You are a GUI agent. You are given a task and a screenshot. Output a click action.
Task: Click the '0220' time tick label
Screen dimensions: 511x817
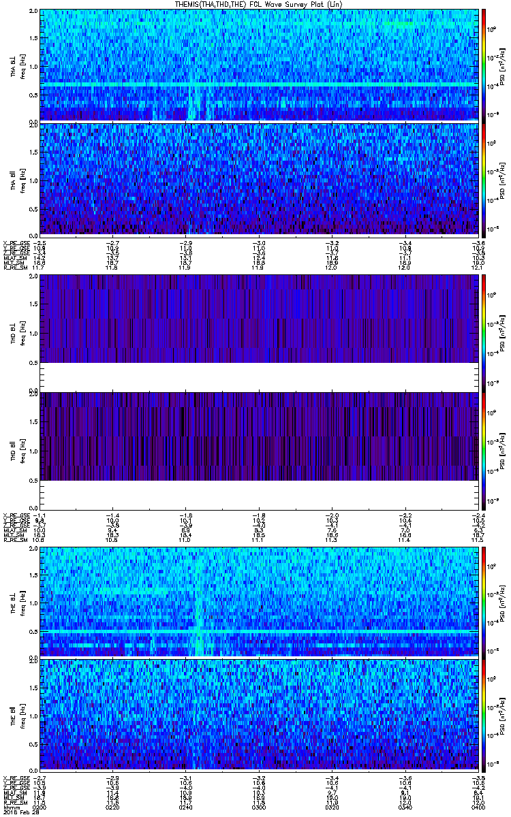113,807
